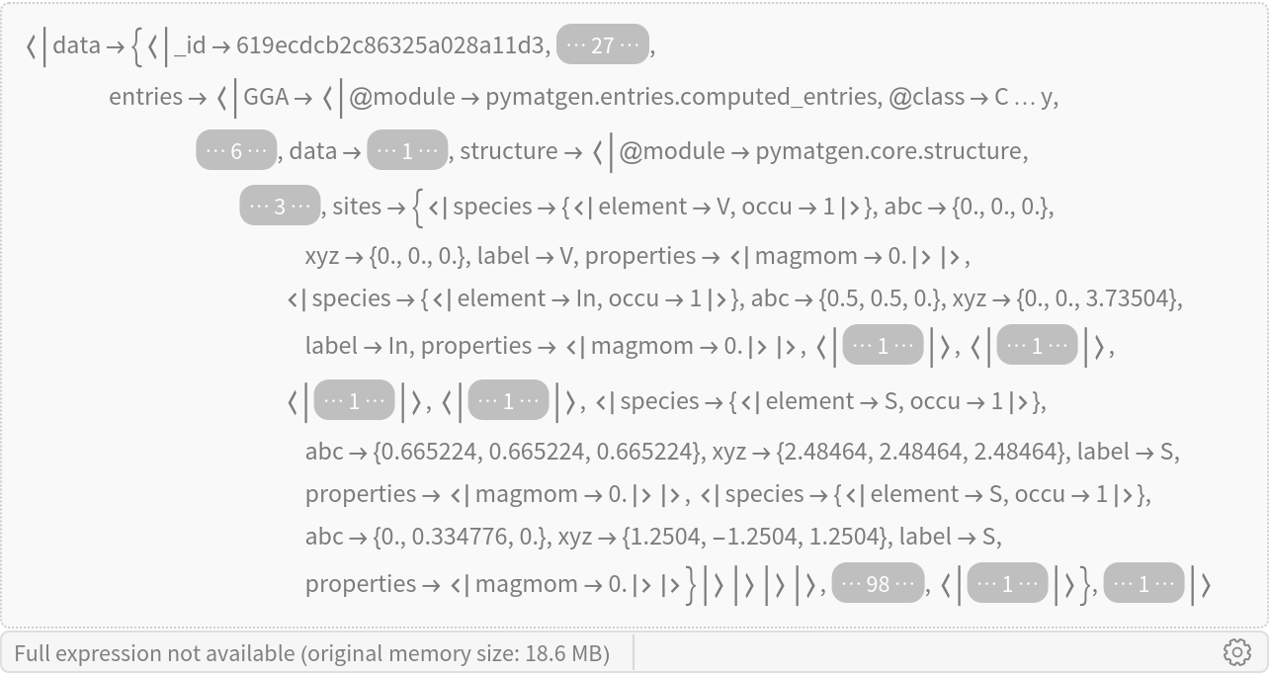Expand the elided item after 'data →'

407,150
